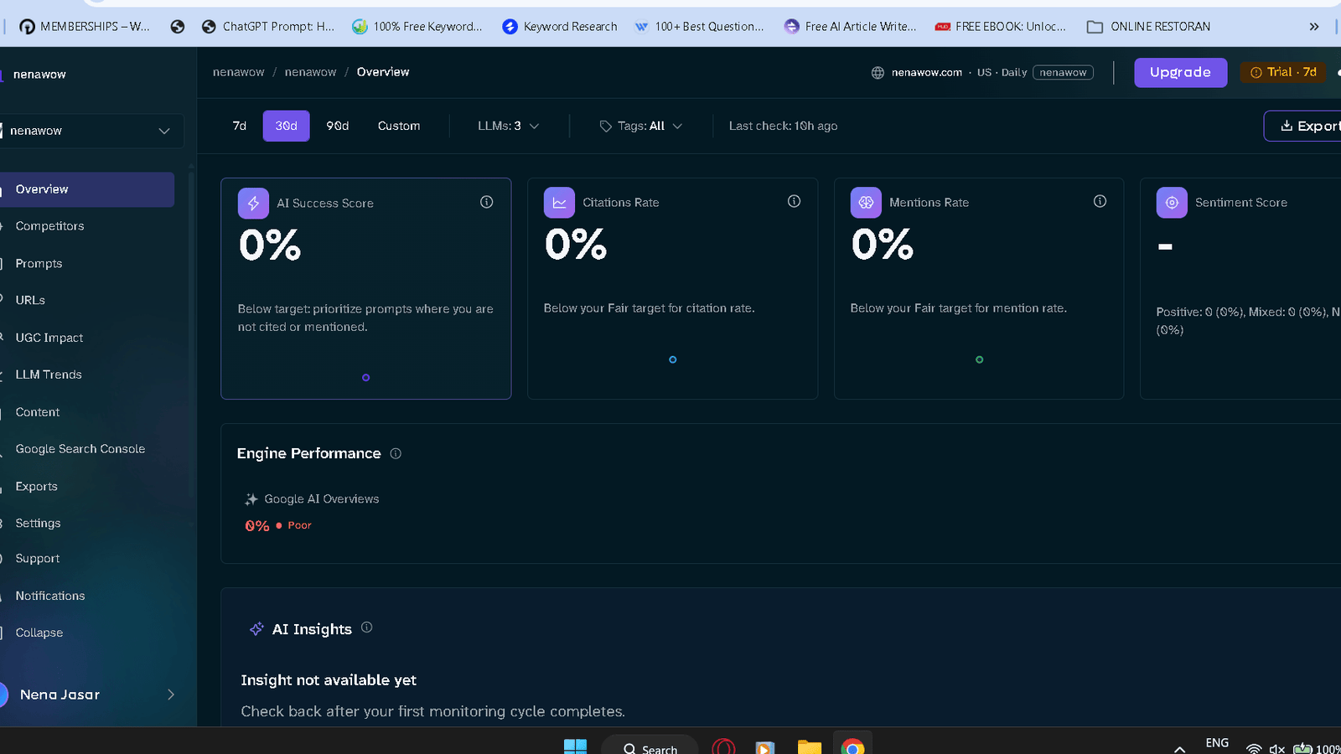
Task: Click the Trial 7d badge
Action: (1283, 72)
